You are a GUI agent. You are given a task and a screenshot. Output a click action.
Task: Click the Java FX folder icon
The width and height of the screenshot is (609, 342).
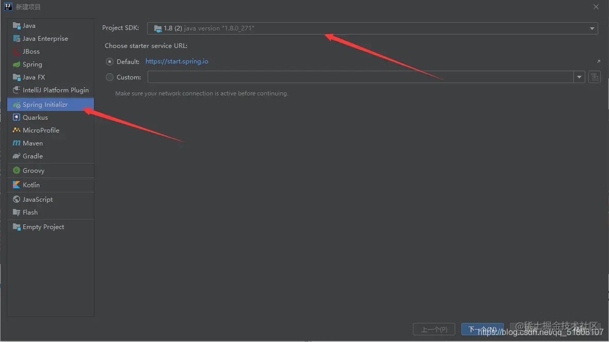point(17,77)
